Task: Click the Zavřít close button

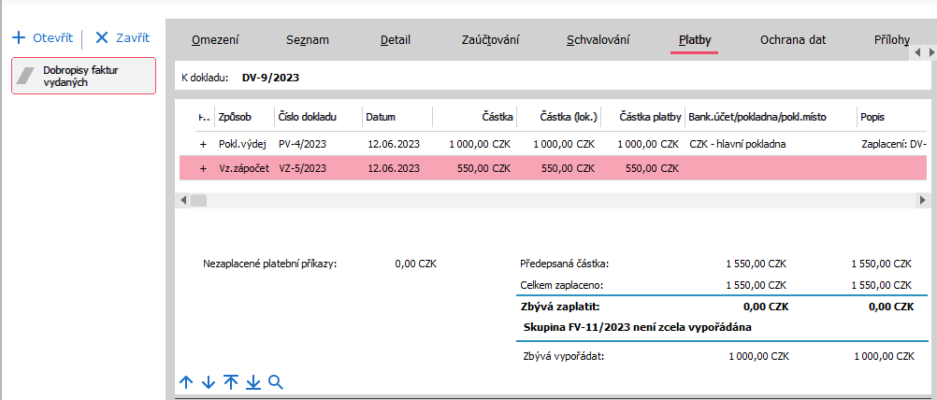Action: 123,38
